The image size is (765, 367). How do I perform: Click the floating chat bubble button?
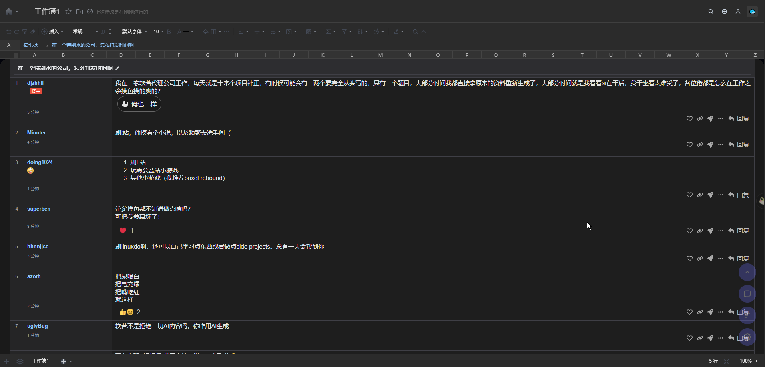[747, 294]
